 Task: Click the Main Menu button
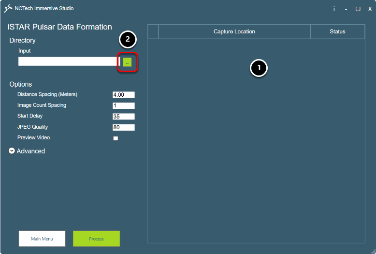point(42,239)
